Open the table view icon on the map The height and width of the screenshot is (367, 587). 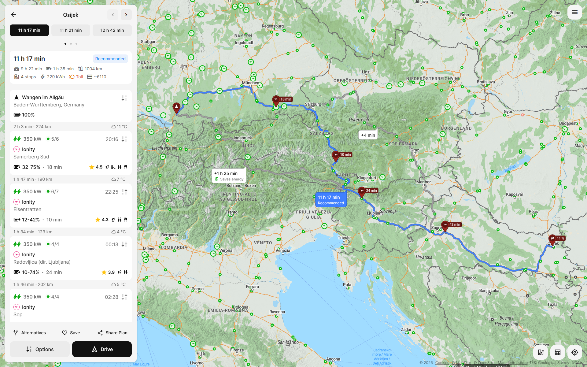[x=557, y=352]
